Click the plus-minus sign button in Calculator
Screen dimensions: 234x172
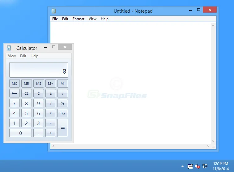[51, 93]
